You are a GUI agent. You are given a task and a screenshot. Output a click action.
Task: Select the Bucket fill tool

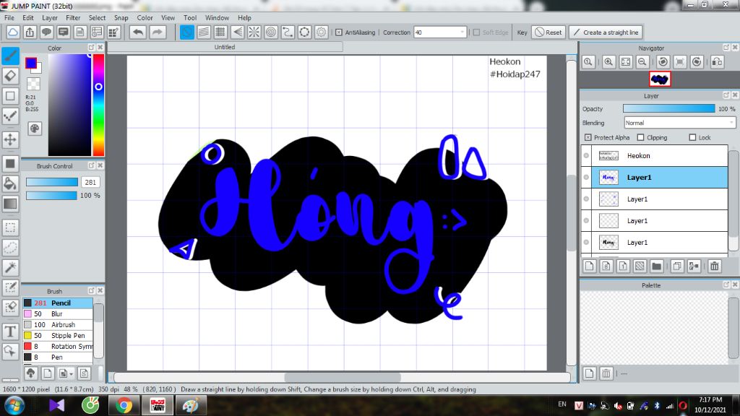point(10,183)
